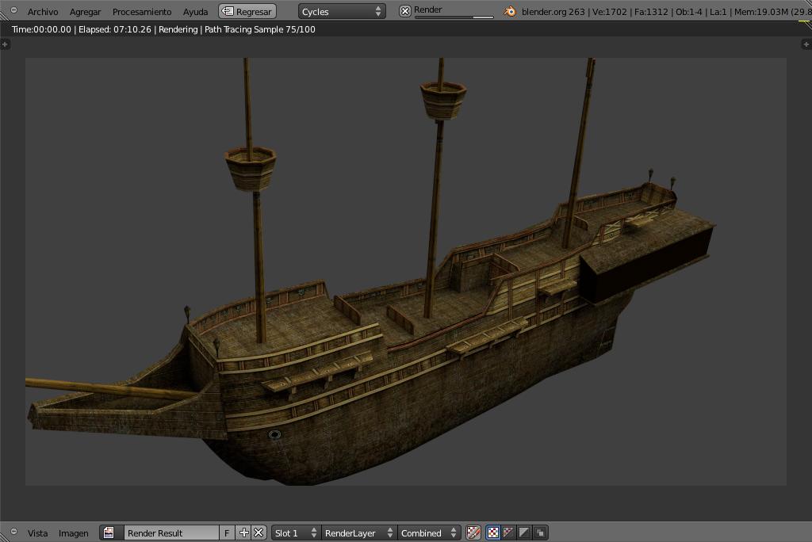The image size is (812, 542).
Task: Click the Render Result name field
Action: [170, 533]
